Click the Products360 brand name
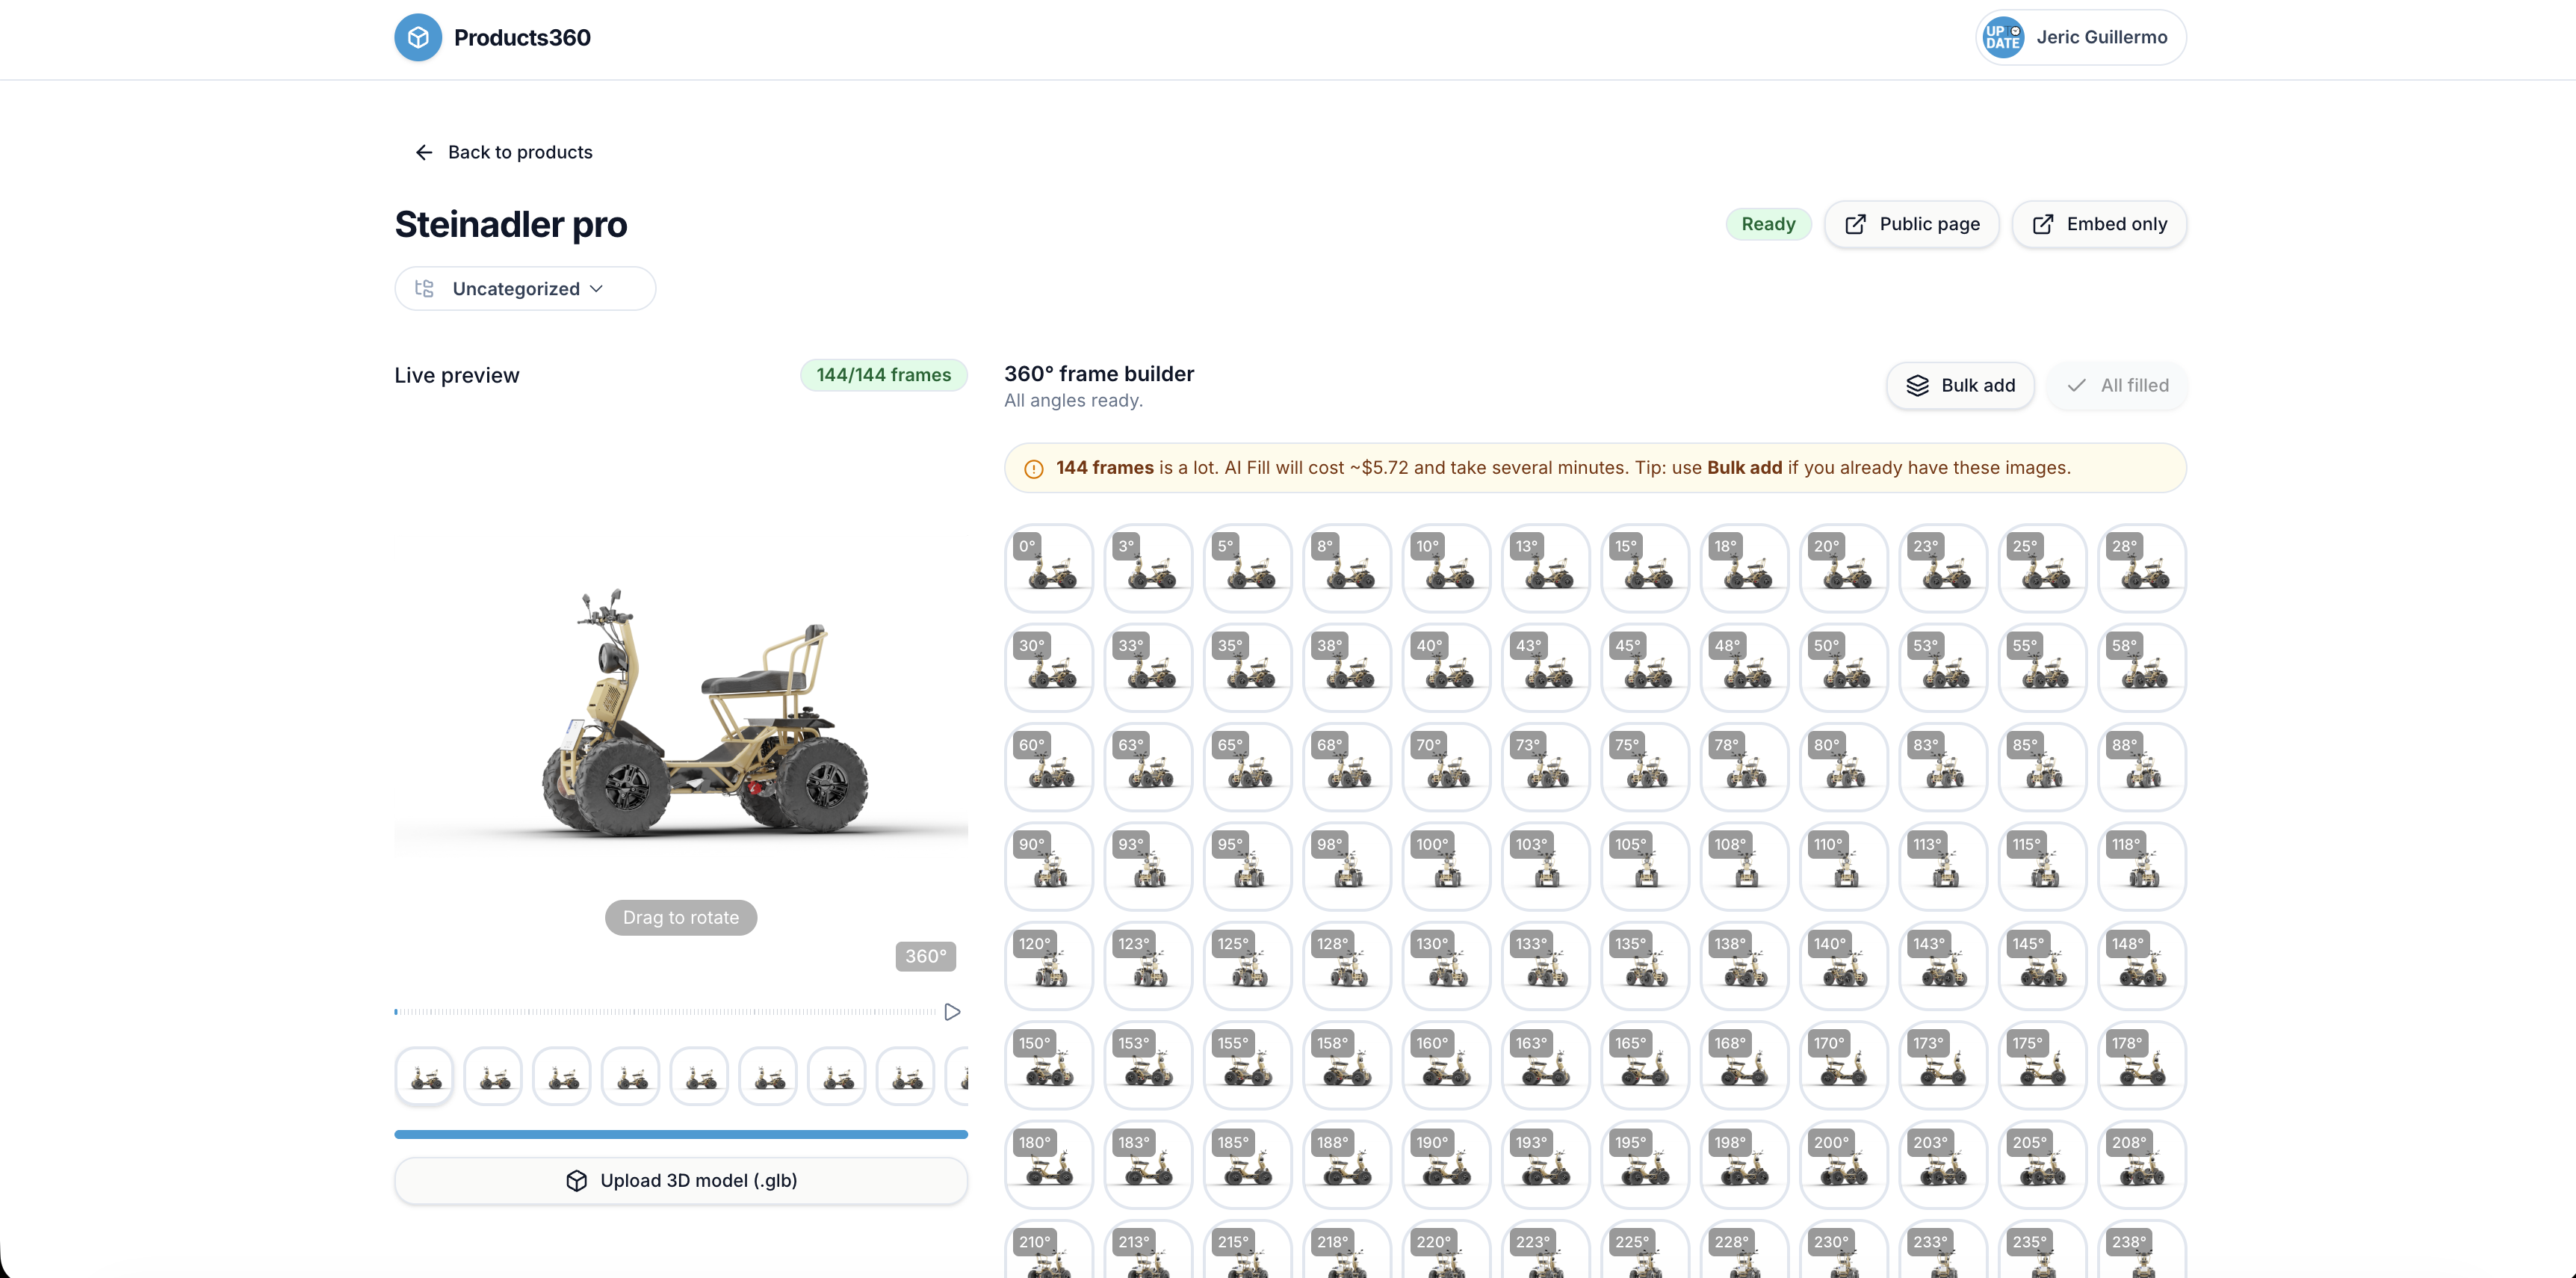 pos(522,38)
